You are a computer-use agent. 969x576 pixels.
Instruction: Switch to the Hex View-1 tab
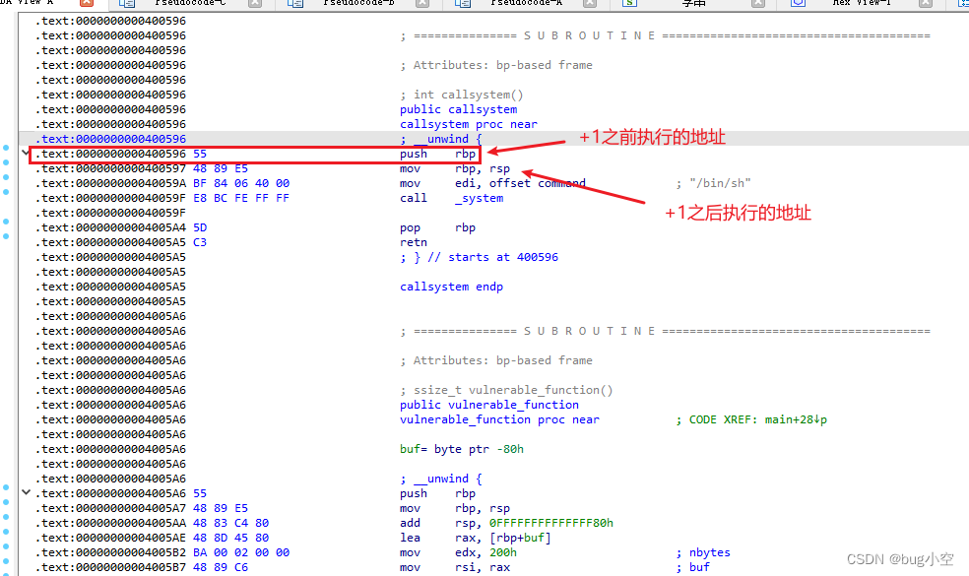pyautogui.click(x=862, y=3)
